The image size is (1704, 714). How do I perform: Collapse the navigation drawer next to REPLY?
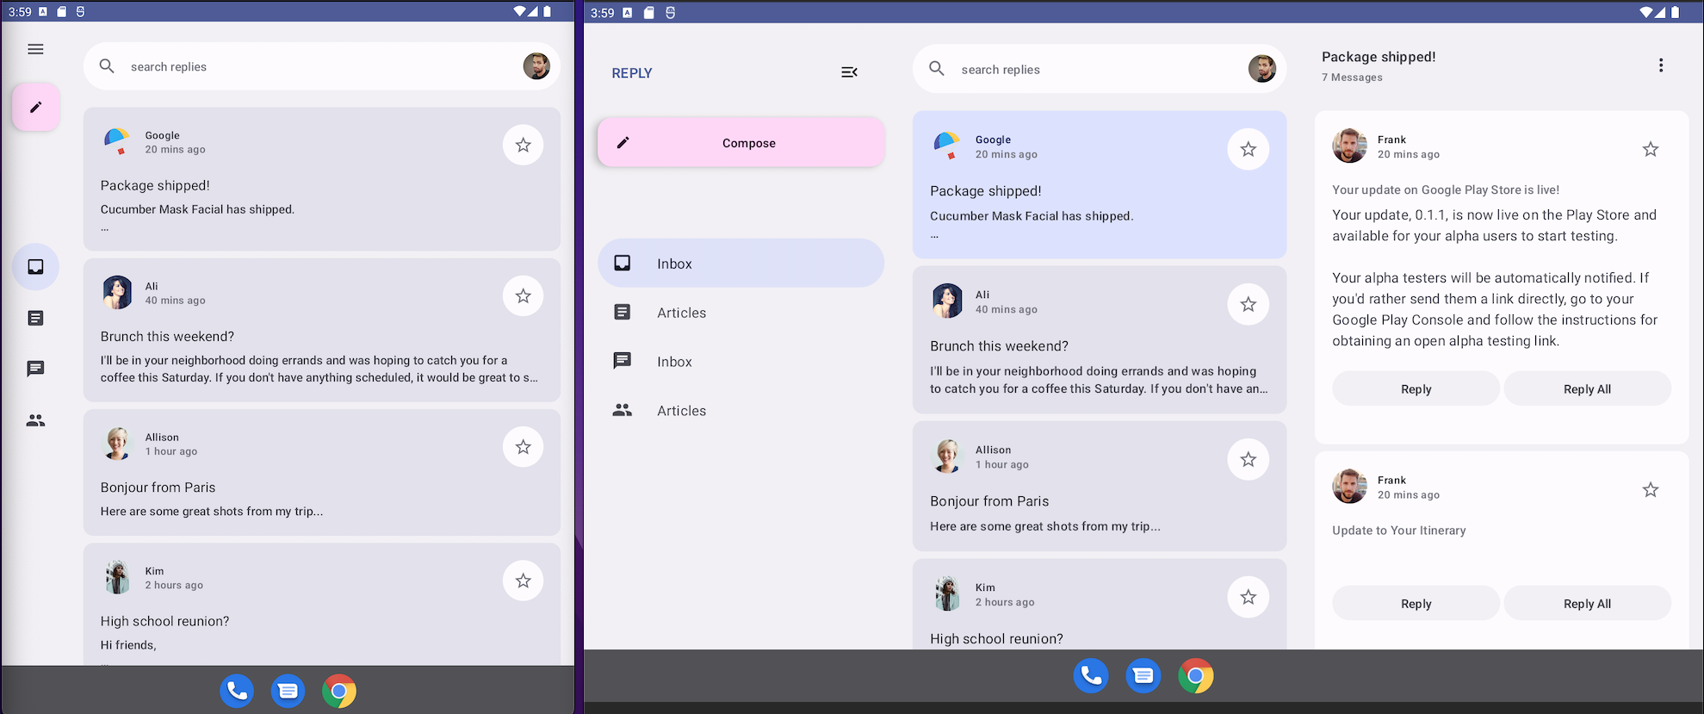(849, 72)
